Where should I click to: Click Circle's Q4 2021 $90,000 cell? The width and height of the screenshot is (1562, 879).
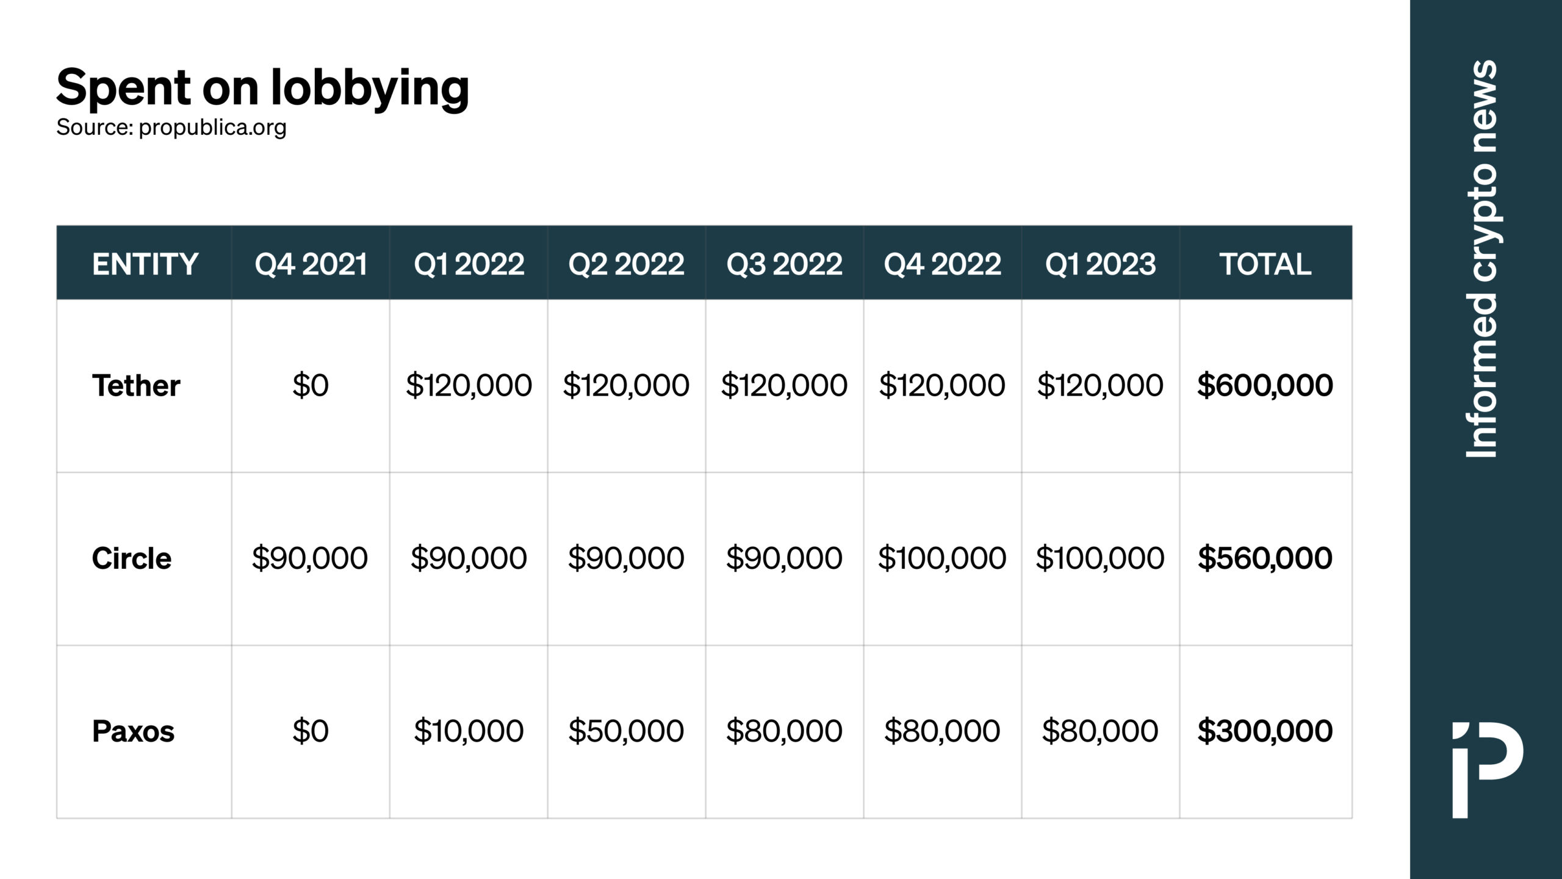point(311,559)
